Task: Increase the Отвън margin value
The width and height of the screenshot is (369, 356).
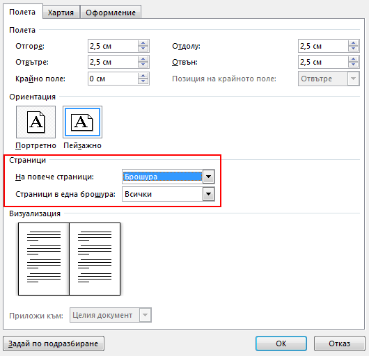Action: 353,59
